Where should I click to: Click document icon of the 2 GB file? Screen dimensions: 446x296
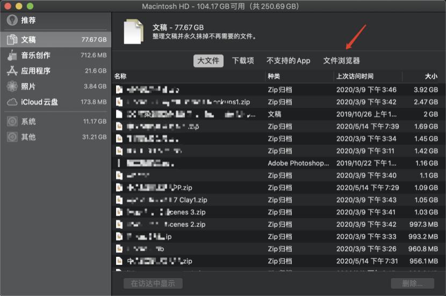(x=119, y=114)
